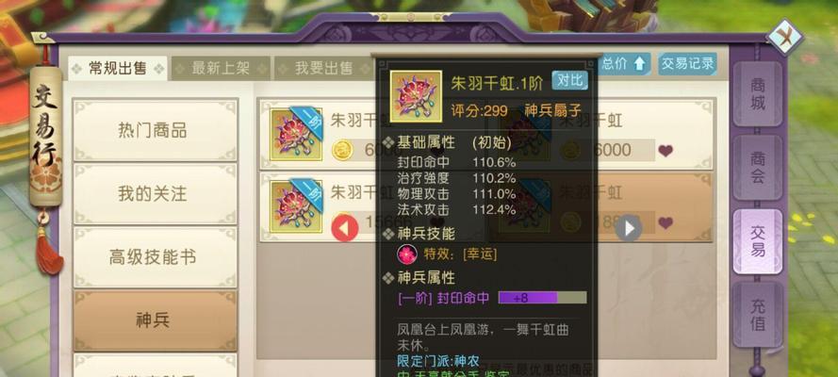
Task: Click the 对比 compare button
Action: pyautogui.click(x=569, y=81)
